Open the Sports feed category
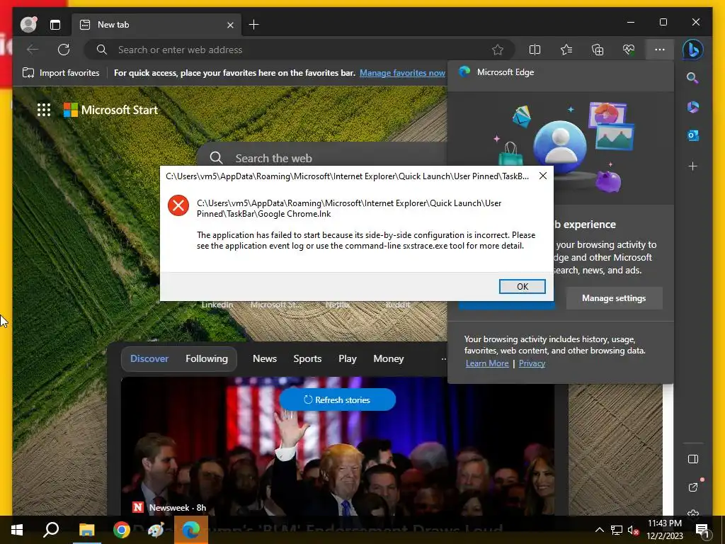Viewport: 725px width, 544px height. tap(307, 358)
